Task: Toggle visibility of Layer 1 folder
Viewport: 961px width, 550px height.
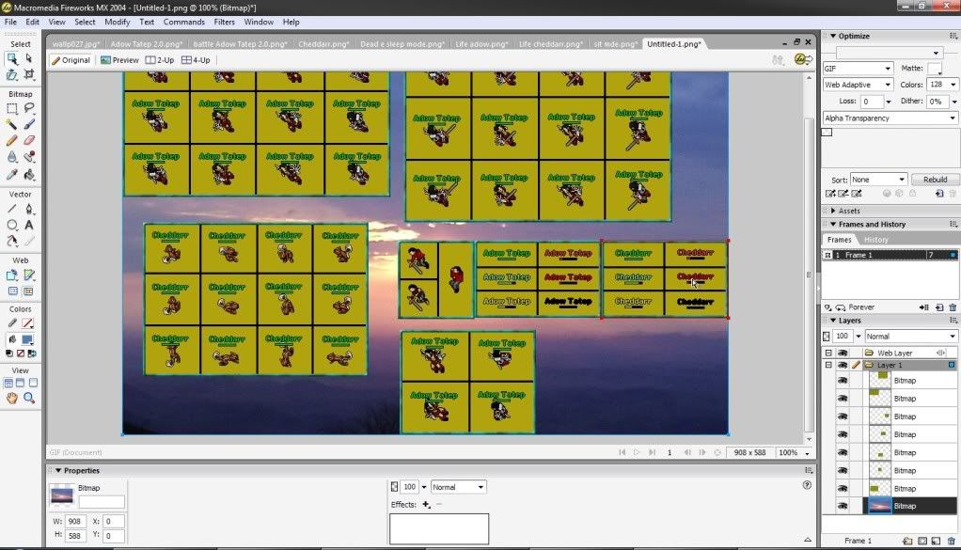Action: (x=843, y=365)
